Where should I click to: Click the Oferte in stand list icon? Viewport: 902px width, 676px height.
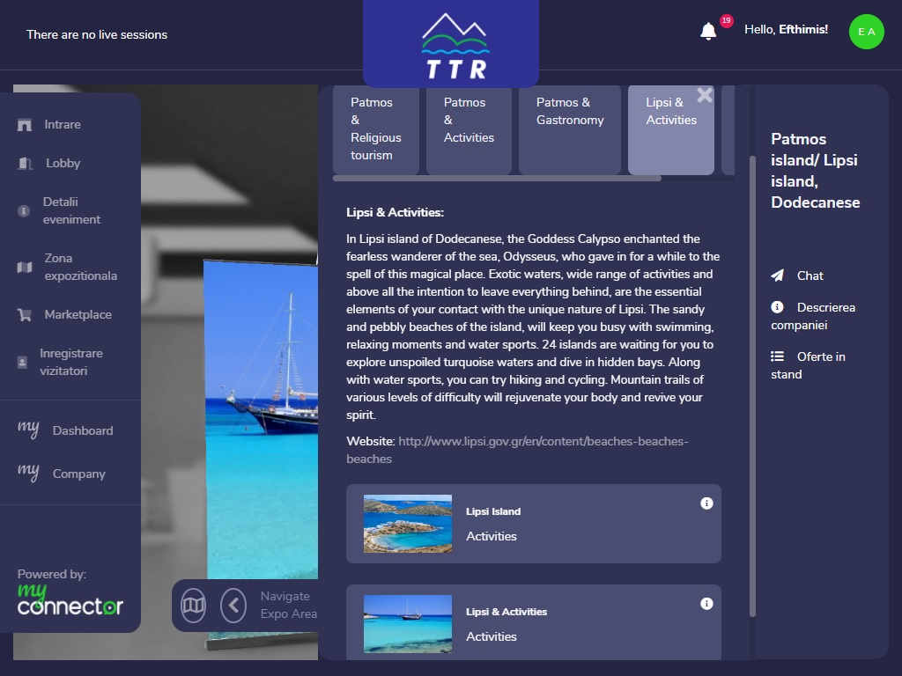point(777,356)
